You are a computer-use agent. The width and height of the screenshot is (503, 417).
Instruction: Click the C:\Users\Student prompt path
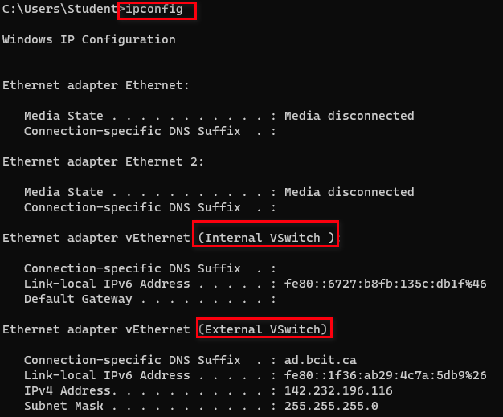[x=58, y=10]
